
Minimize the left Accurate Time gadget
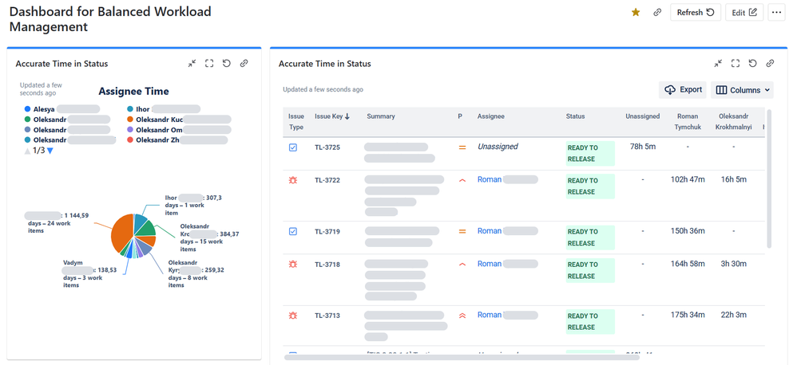192,64
